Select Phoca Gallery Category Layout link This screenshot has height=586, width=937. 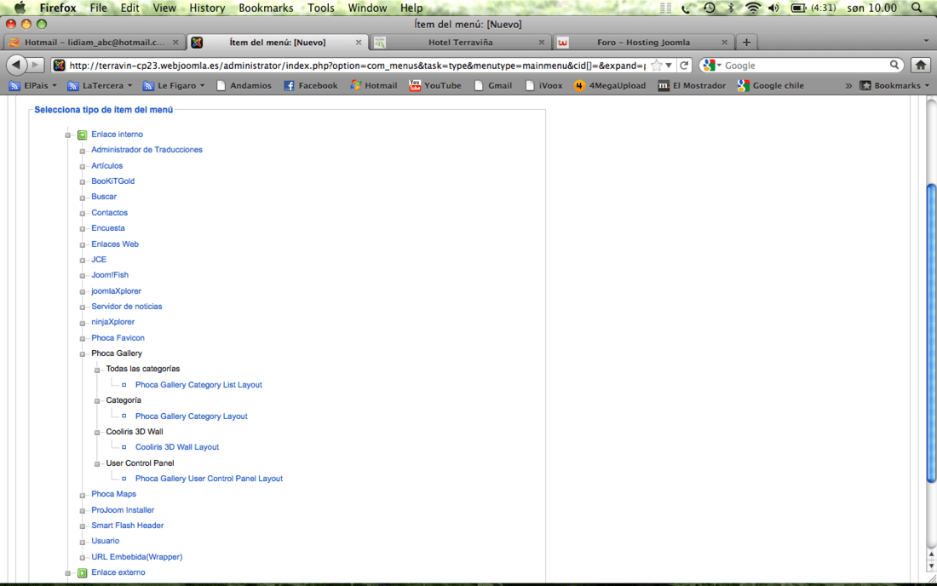tap(191, 417)
